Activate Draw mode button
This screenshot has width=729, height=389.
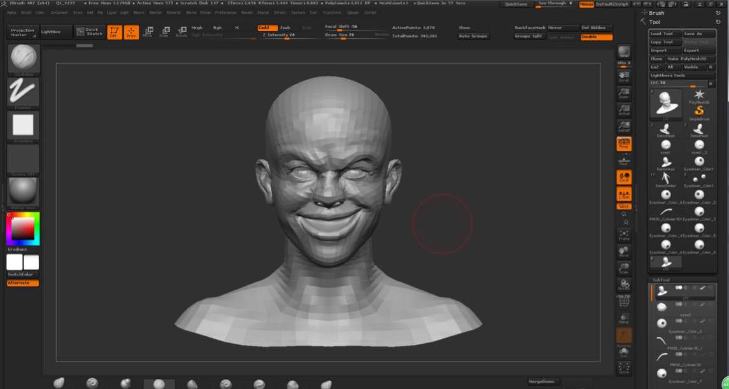pos(132,32)
